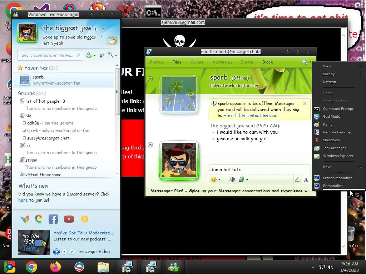The image size is (366, 274).
Task: Click the search magnifier icon
Action: (x=78, y=55)
